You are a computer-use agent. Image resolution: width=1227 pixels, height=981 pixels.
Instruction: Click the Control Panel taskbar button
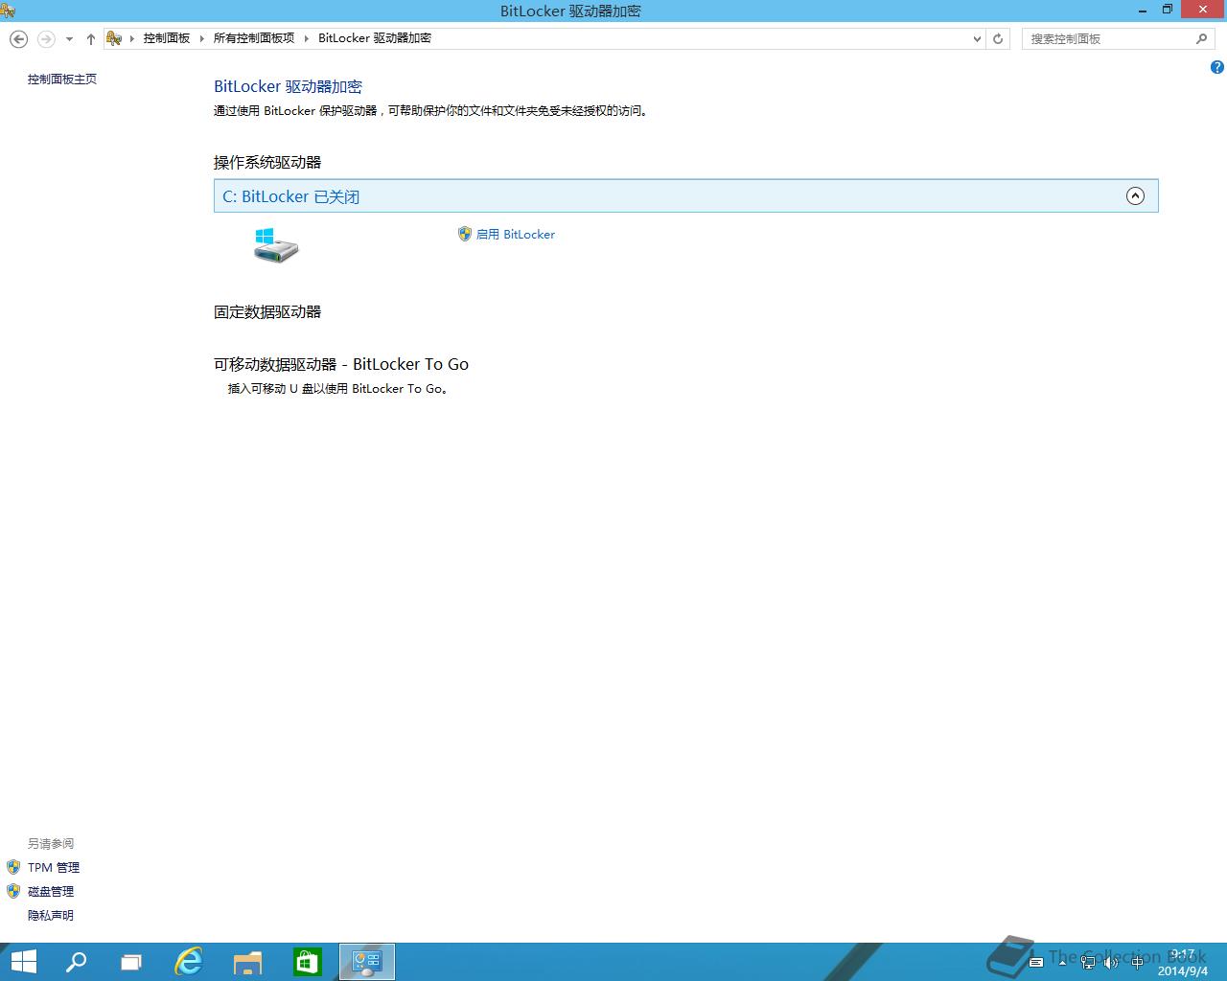[x=367, y=962]
